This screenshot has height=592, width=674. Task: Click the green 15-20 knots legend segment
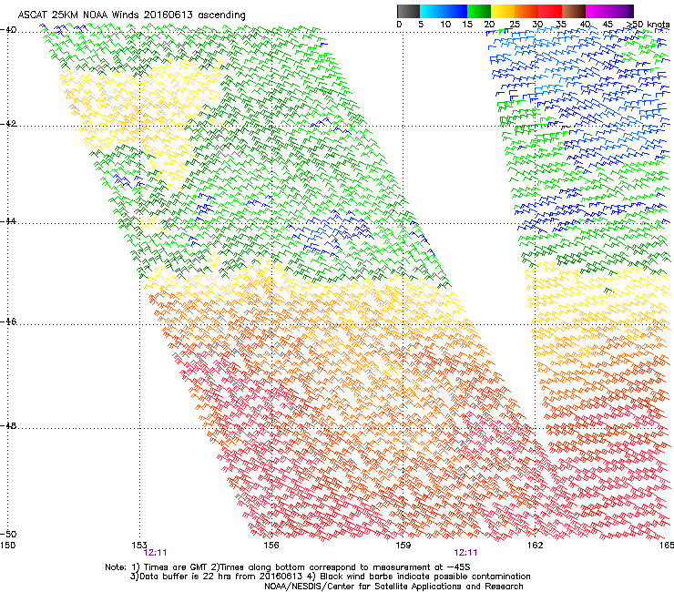(479, 11)
